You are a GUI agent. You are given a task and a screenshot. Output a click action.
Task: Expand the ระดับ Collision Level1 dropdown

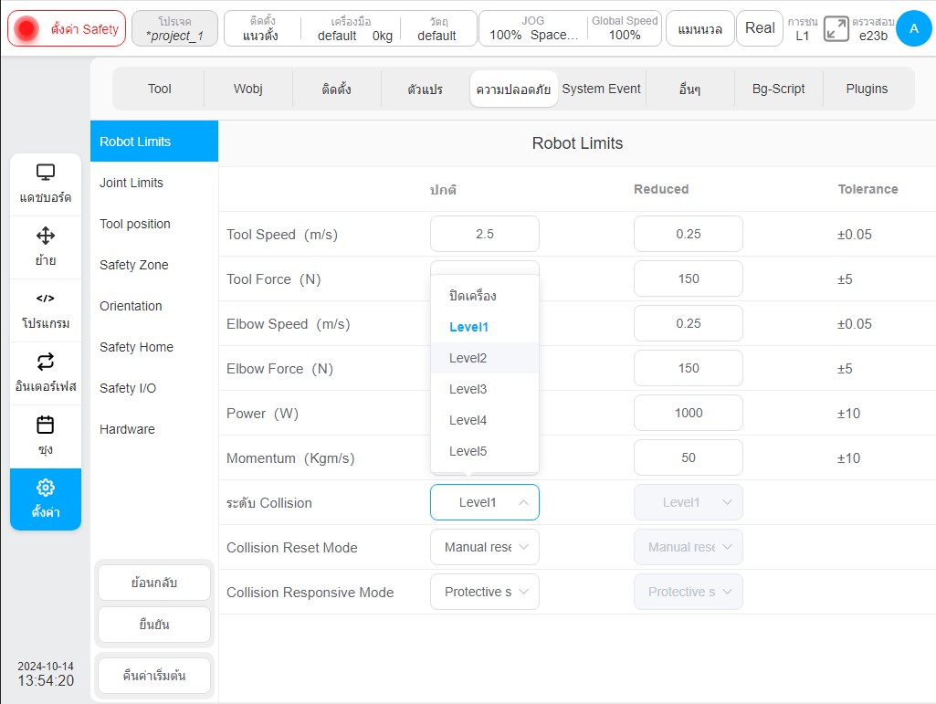pyautogui.click(x=485, y=502)
